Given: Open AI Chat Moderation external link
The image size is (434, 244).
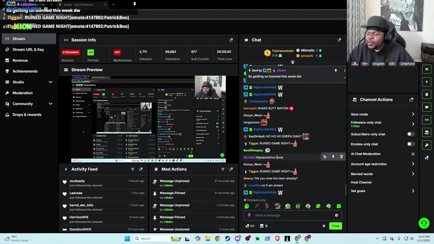Looking at the screenshot, I should coord(413,154).
